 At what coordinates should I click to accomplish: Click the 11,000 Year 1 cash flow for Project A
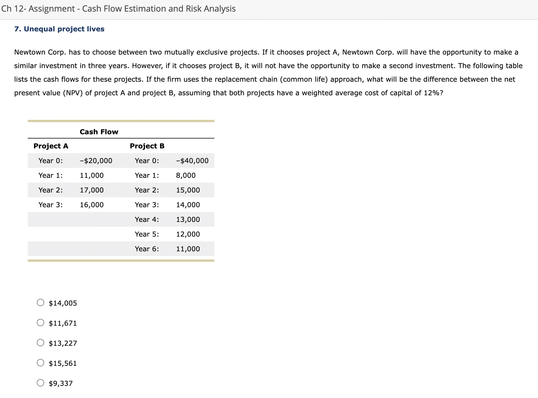pos(91,175)
